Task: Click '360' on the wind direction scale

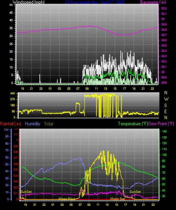Action: click(12, 93)
